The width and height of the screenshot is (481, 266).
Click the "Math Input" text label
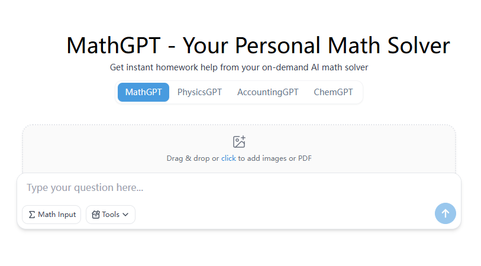[57, 215]
